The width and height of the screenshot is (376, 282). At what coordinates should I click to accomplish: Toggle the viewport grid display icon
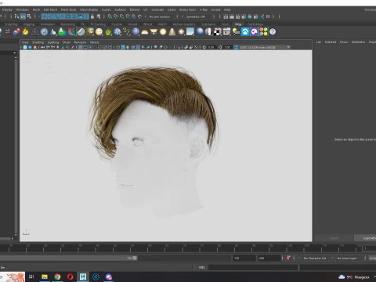click(x=81, y=47)
